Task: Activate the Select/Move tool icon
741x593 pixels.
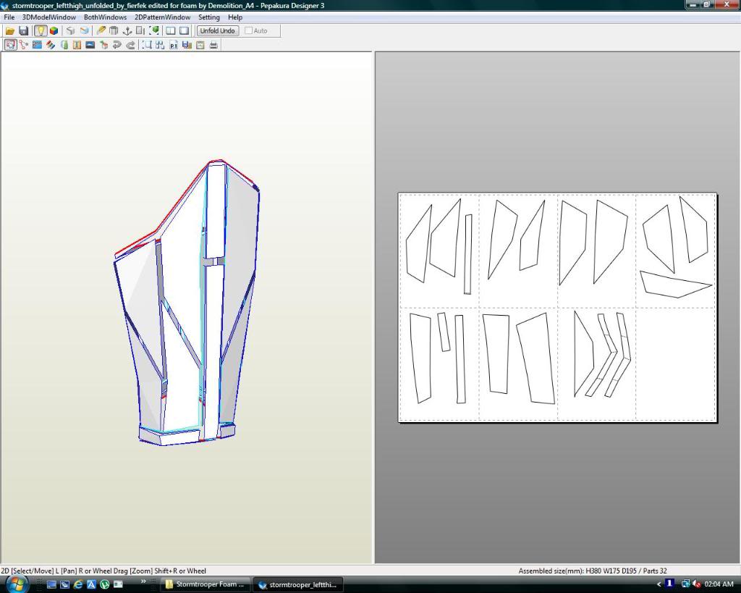Action: (x=10, y=45)
